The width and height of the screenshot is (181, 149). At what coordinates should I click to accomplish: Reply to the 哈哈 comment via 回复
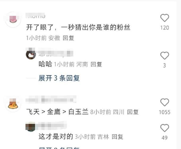[96, 64]
